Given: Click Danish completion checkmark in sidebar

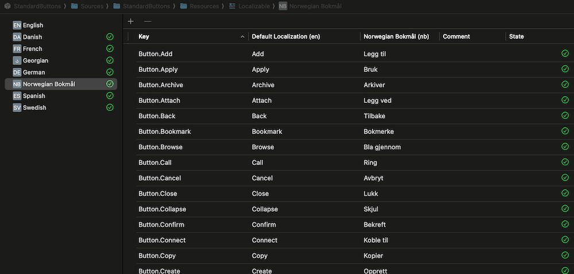Looking at the screenshot, I should click(x=110, y=37).
